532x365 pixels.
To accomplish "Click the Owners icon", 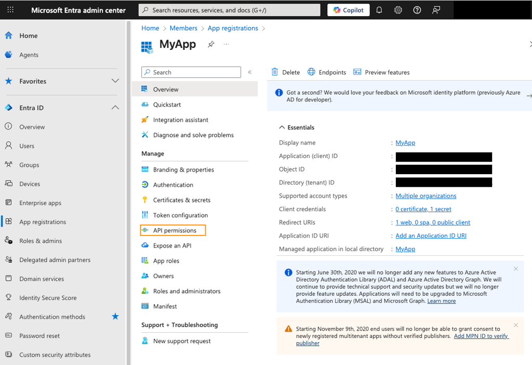I will click(x=145, y=276).
